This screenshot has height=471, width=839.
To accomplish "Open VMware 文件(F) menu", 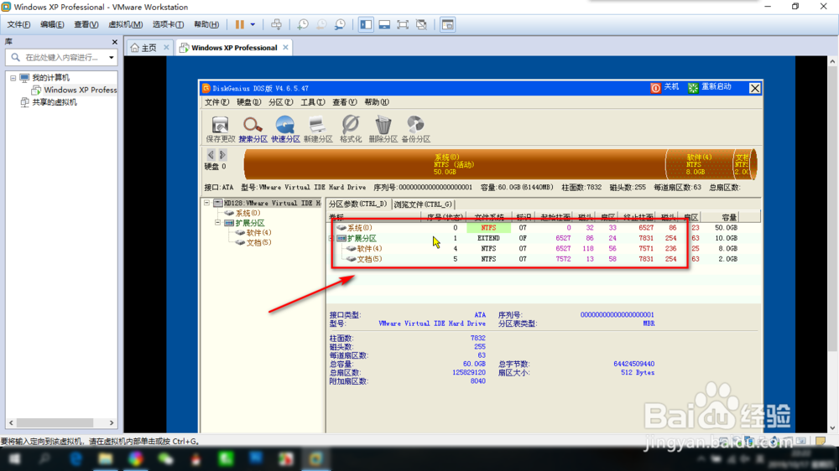I will point(18,24).
